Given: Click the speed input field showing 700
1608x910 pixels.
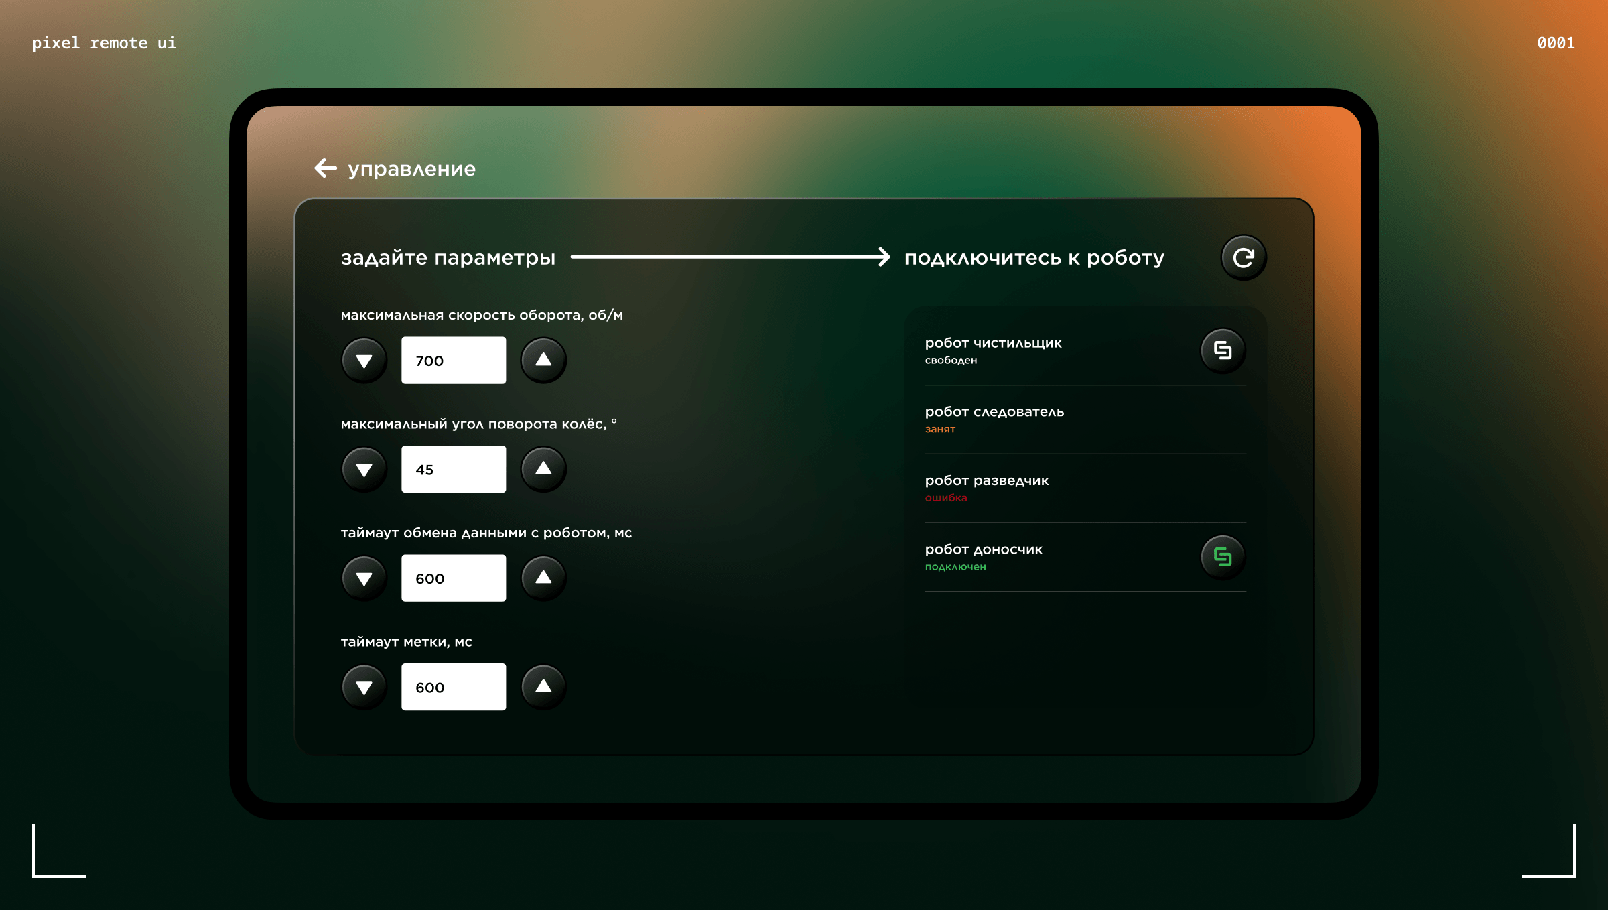Looking at the screenshot, I should click(x=454, y=361).
